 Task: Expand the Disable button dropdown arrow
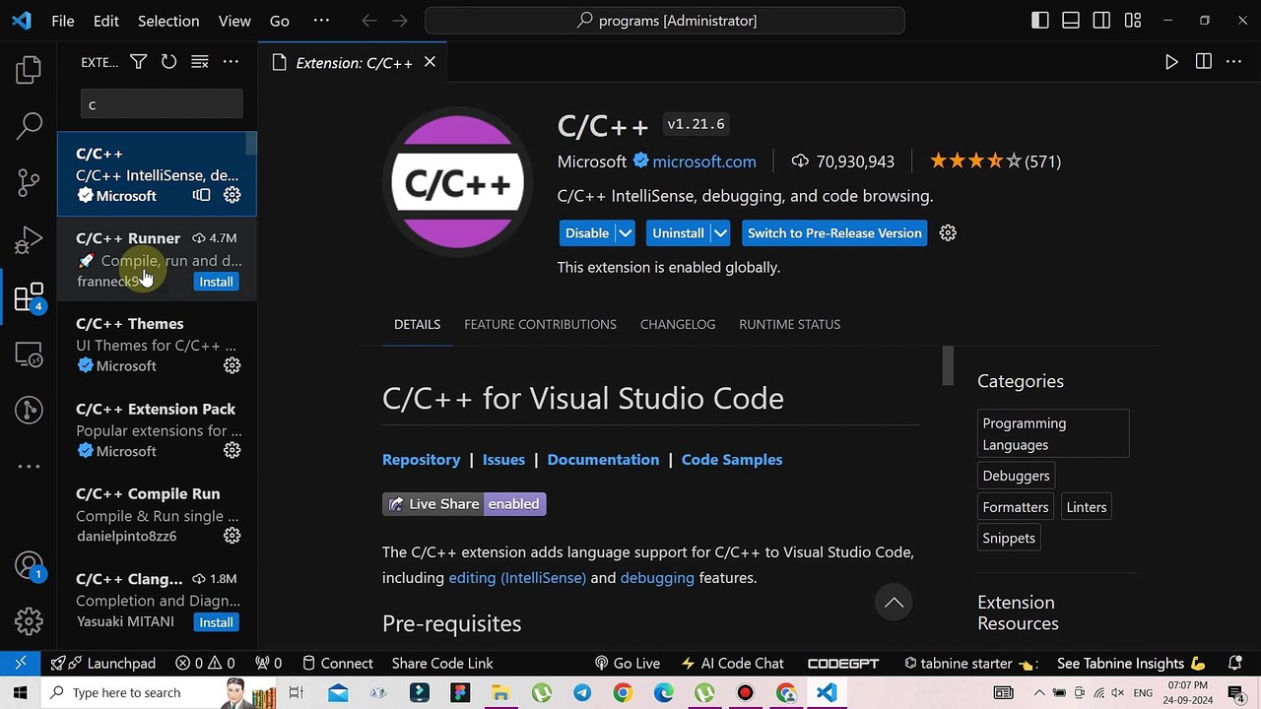626,233
